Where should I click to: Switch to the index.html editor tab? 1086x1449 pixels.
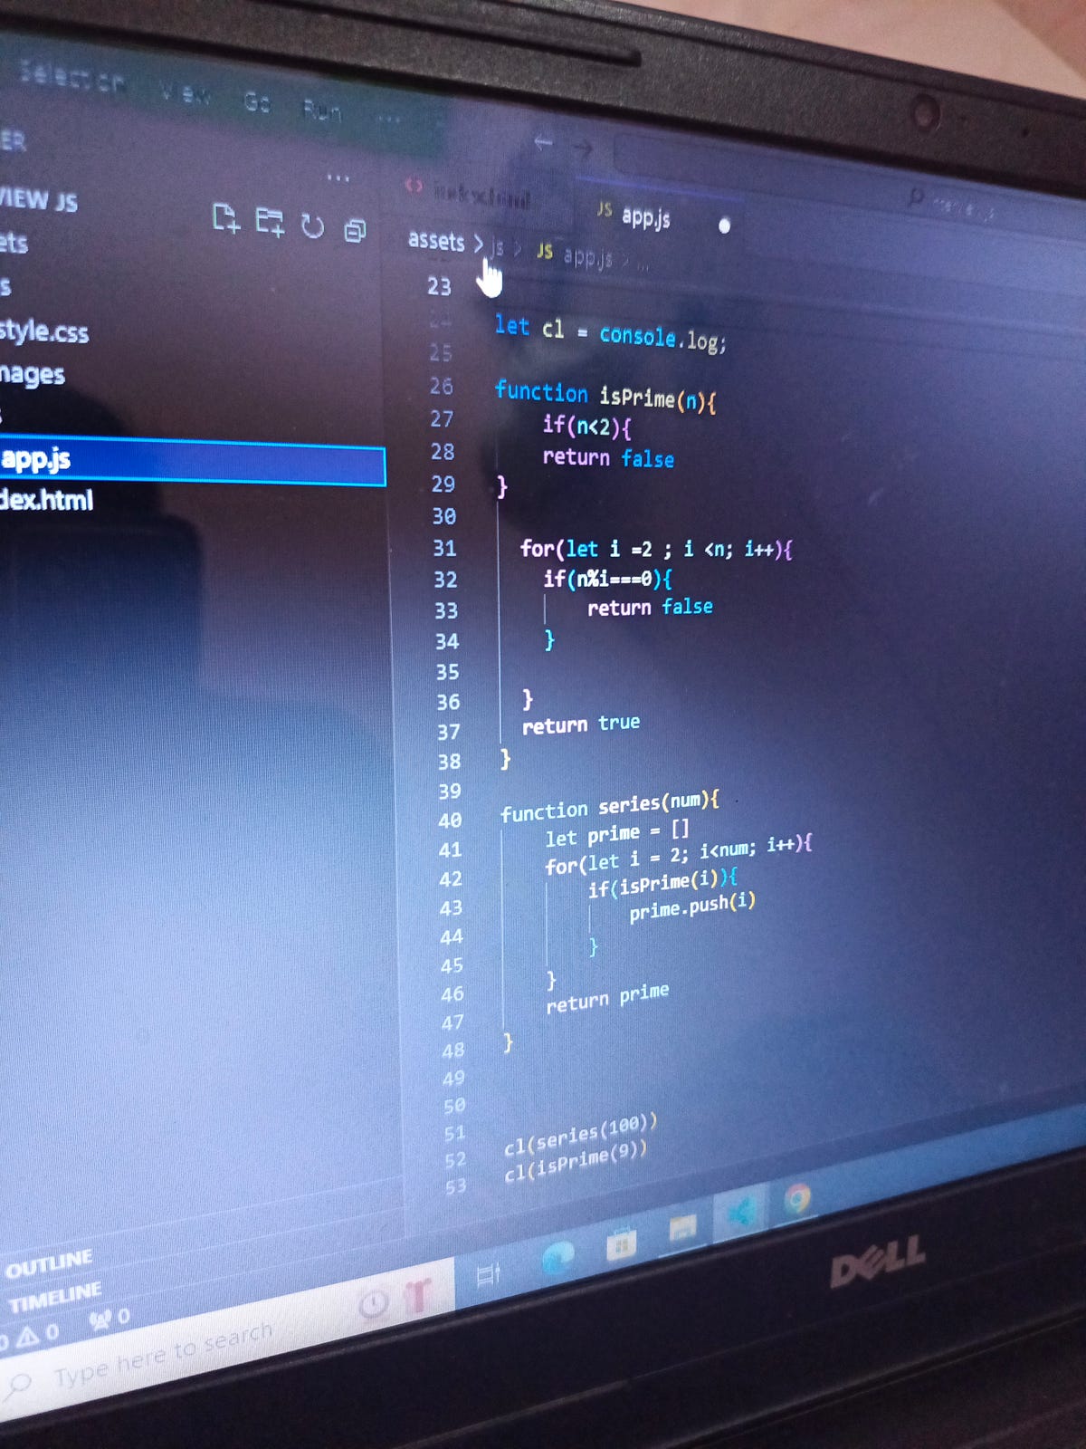click(480, 194)
